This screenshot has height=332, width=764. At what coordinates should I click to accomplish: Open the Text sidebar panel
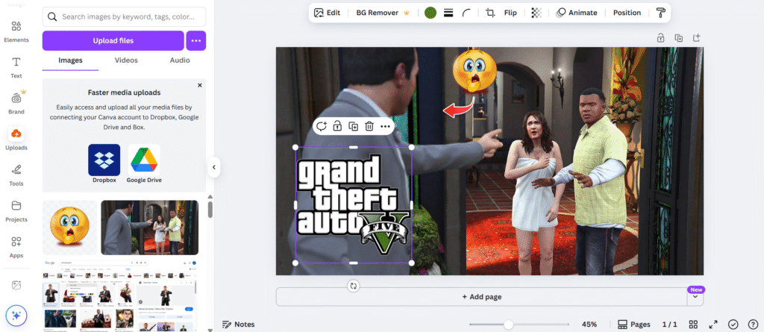pos(16,67)
